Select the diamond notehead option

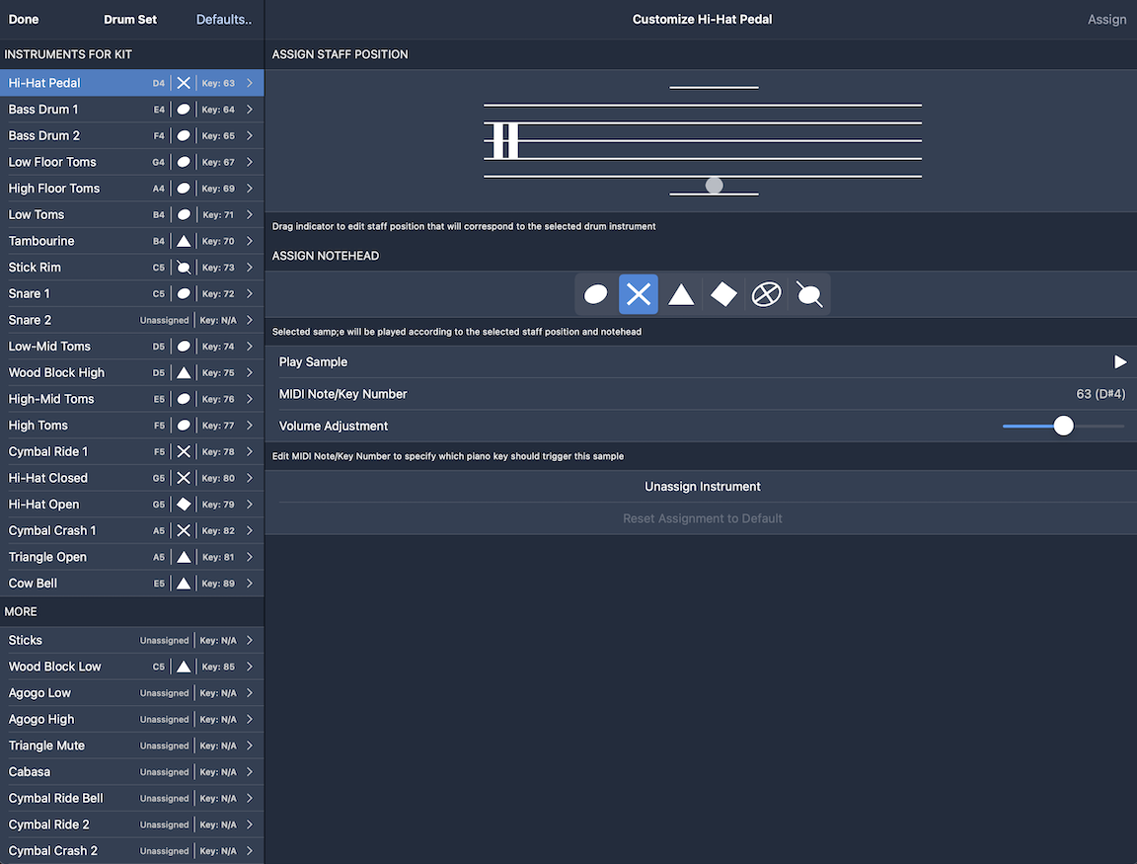(723, 294)
